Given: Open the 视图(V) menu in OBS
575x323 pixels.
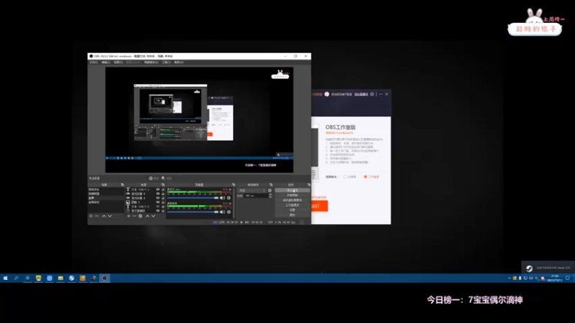Looking at the screenshot, I should tap(118, 62).
